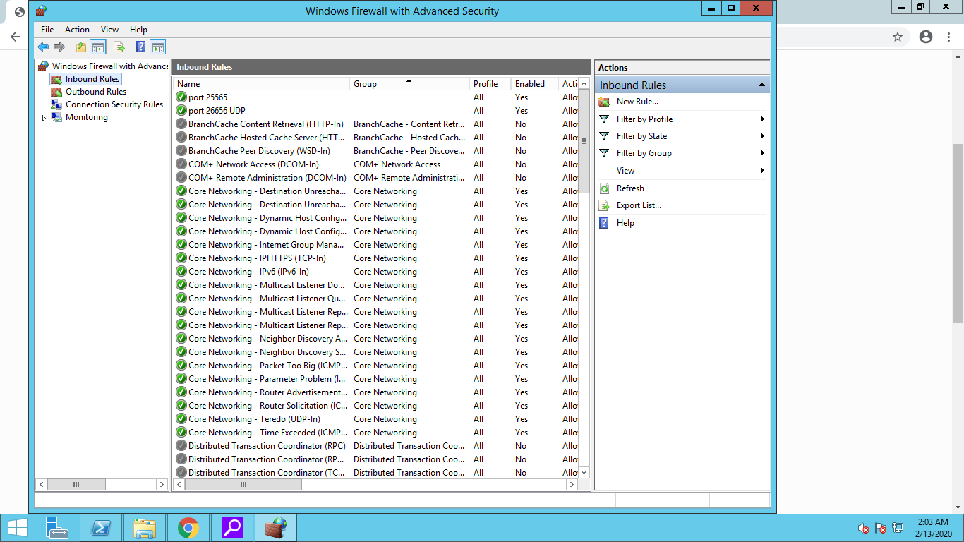Click the blue Help toolbar icon

click(140, 47)
